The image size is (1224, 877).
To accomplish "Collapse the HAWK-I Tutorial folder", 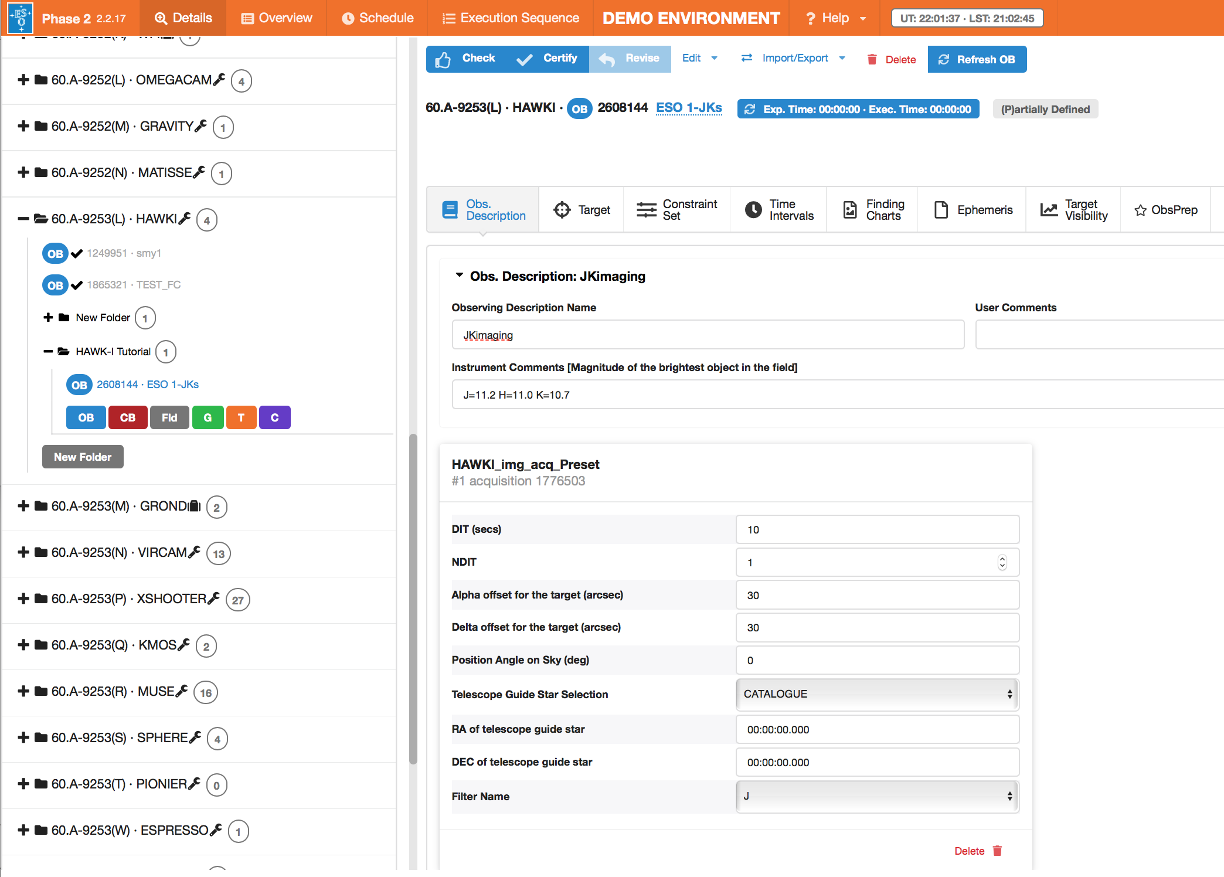I will click(x=48, y=352).
